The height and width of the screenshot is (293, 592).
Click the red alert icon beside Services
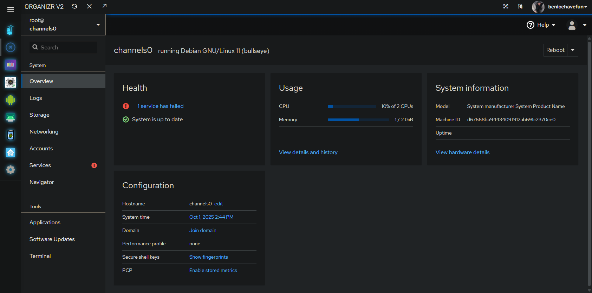tap(94, 165)
